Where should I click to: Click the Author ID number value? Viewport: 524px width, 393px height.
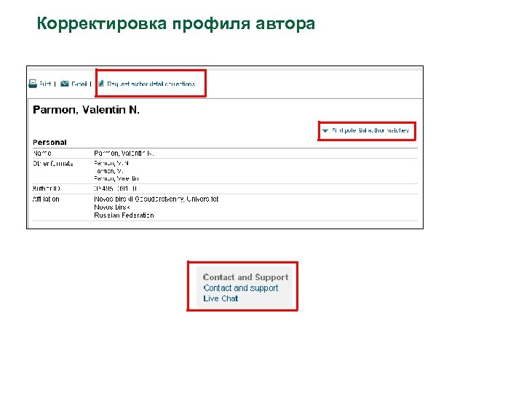[116, 188]
